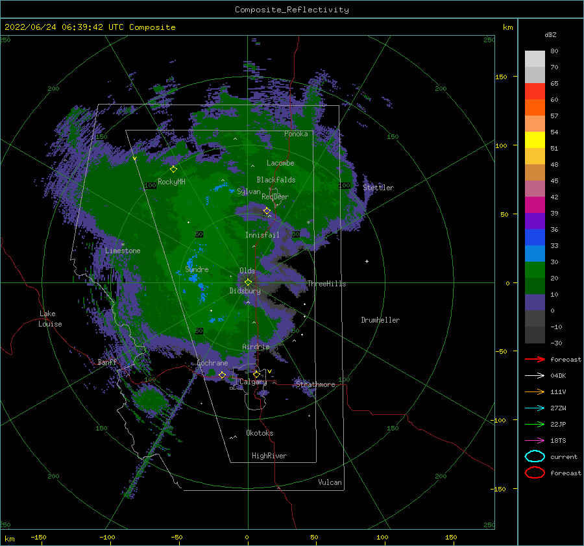Click the cyan 27ZW arrow icon
584x546 pixels.
coord(535,408)
